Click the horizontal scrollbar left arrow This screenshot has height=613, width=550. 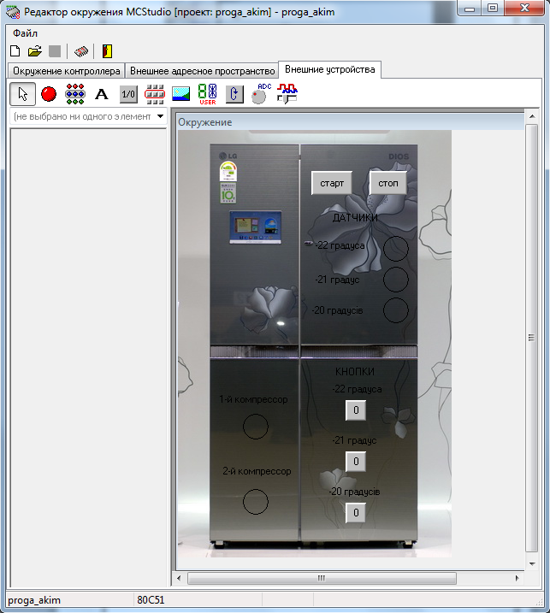tap(179, 578)
